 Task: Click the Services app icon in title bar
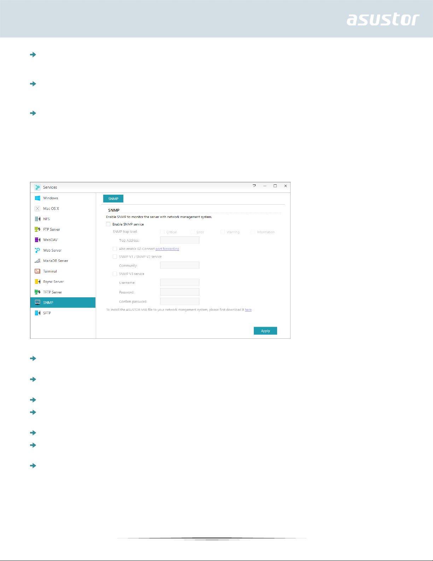37,187
